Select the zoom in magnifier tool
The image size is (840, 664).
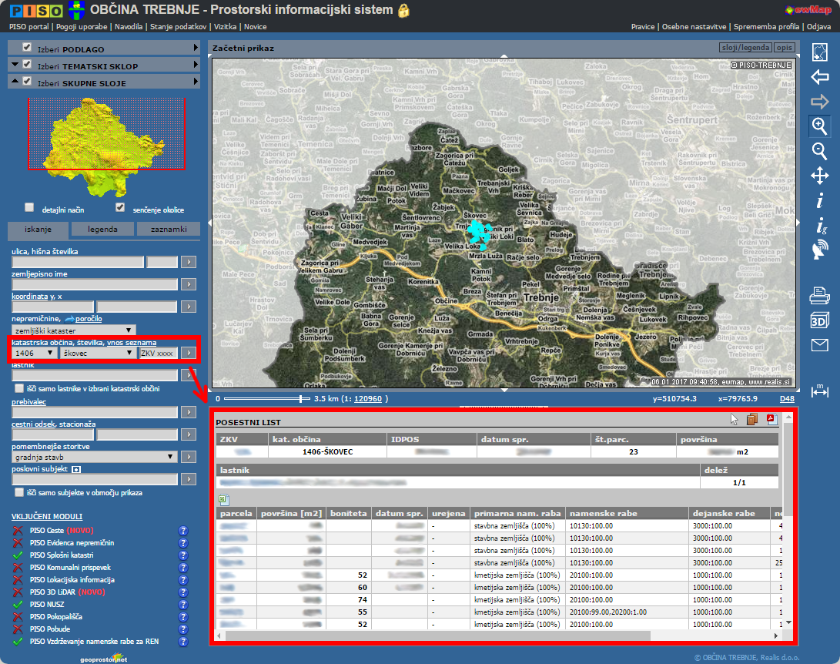819,126
